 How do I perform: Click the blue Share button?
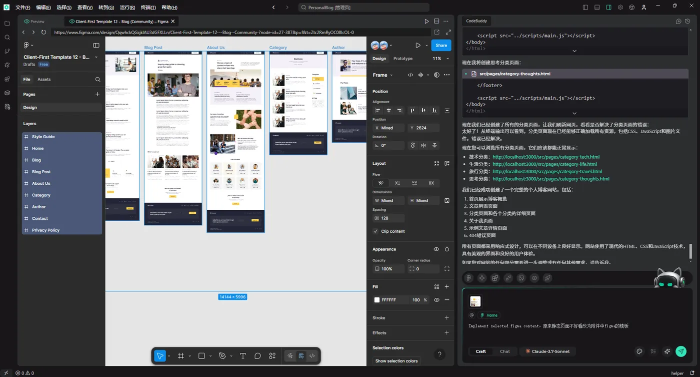coord(441,45)
